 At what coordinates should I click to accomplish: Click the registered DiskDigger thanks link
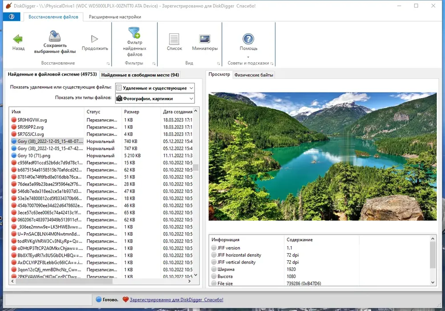tap(177, 299)
